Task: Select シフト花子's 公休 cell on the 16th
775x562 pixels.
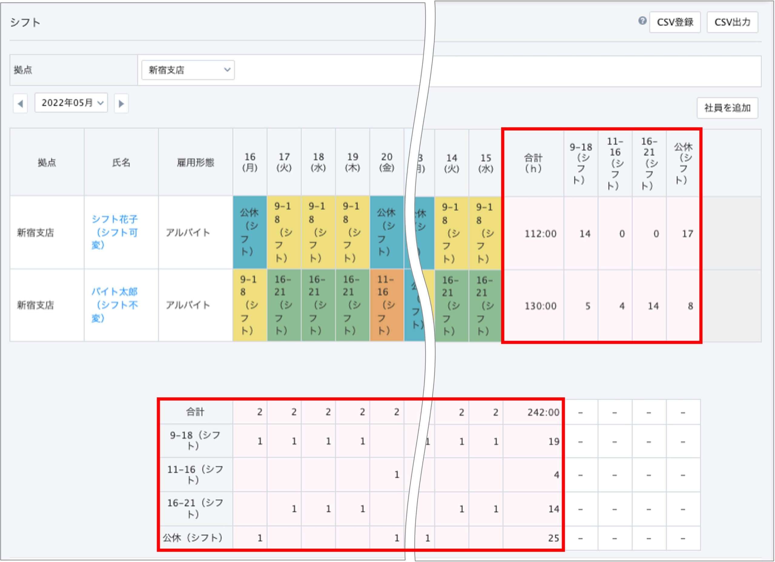Action: pos(250,232)
